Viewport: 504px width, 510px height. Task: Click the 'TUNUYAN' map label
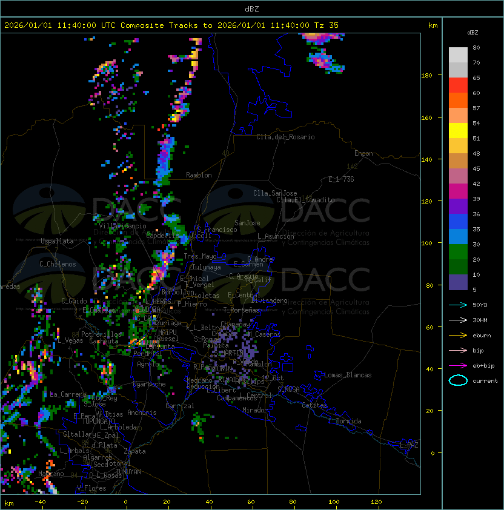coord(128,472)
